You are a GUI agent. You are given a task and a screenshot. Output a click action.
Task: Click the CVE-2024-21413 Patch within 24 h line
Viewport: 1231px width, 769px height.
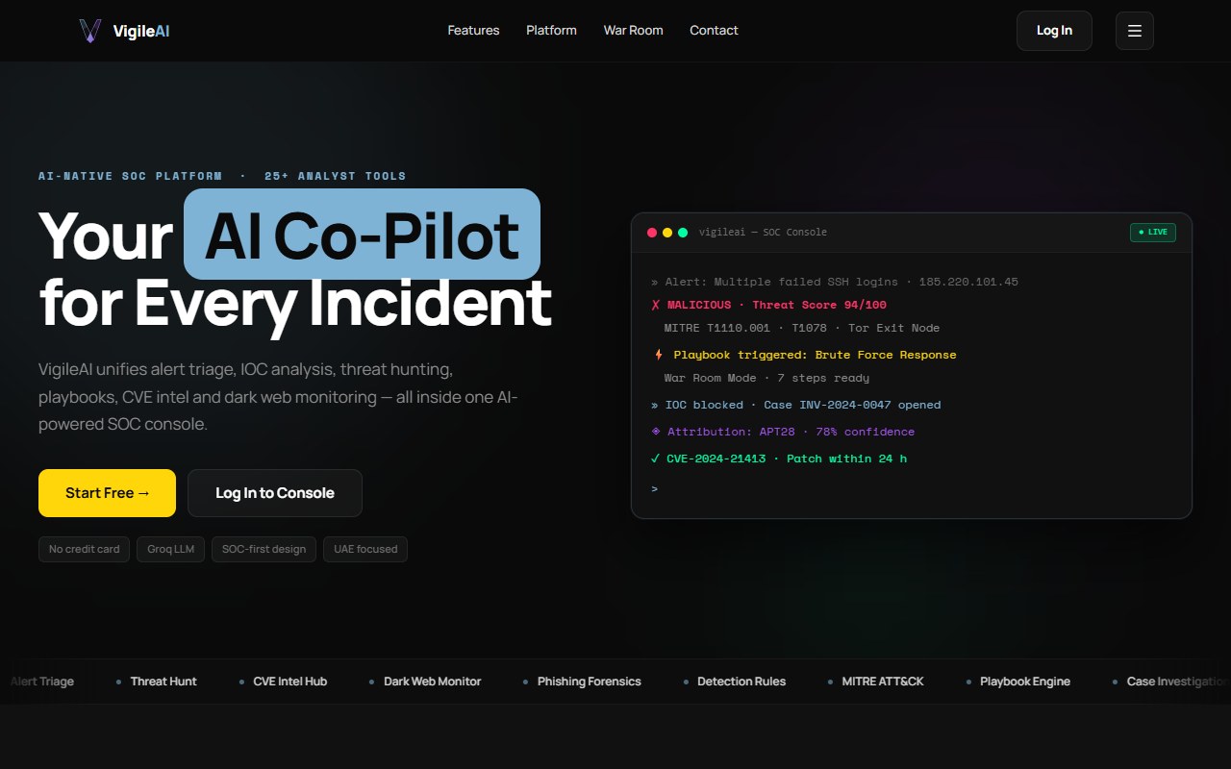click(779, 459)
